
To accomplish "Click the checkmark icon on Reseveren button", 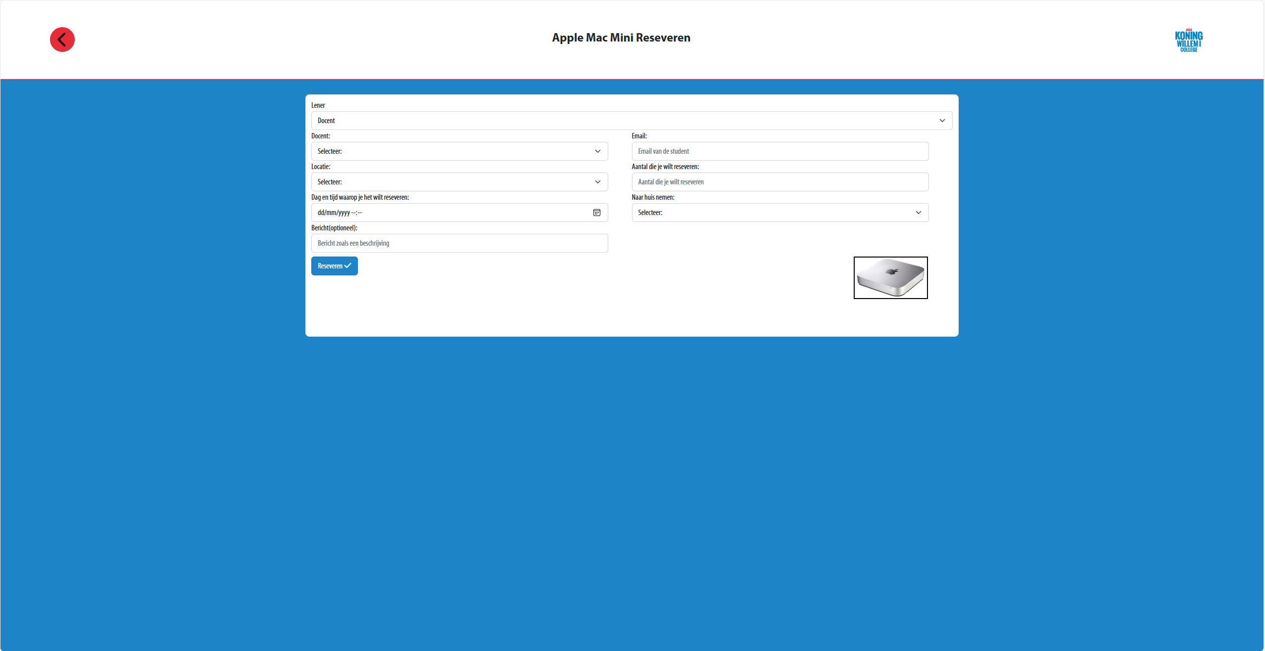I will 348,266.
